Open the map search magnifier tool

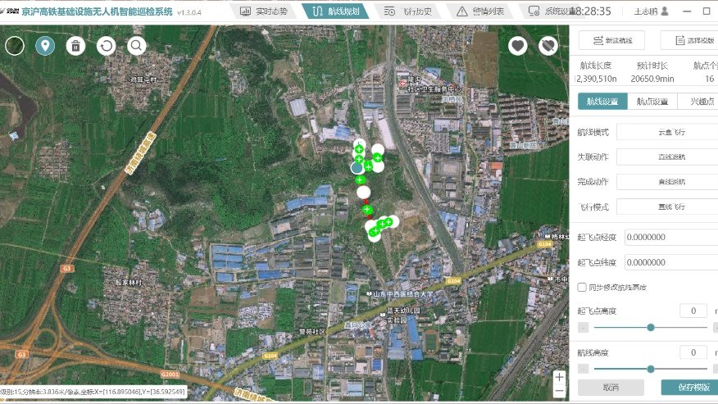point(136,46)
